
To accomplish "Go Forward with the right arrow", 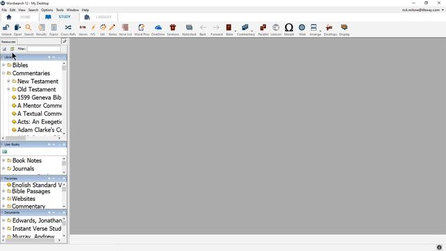I will point(216,28).
